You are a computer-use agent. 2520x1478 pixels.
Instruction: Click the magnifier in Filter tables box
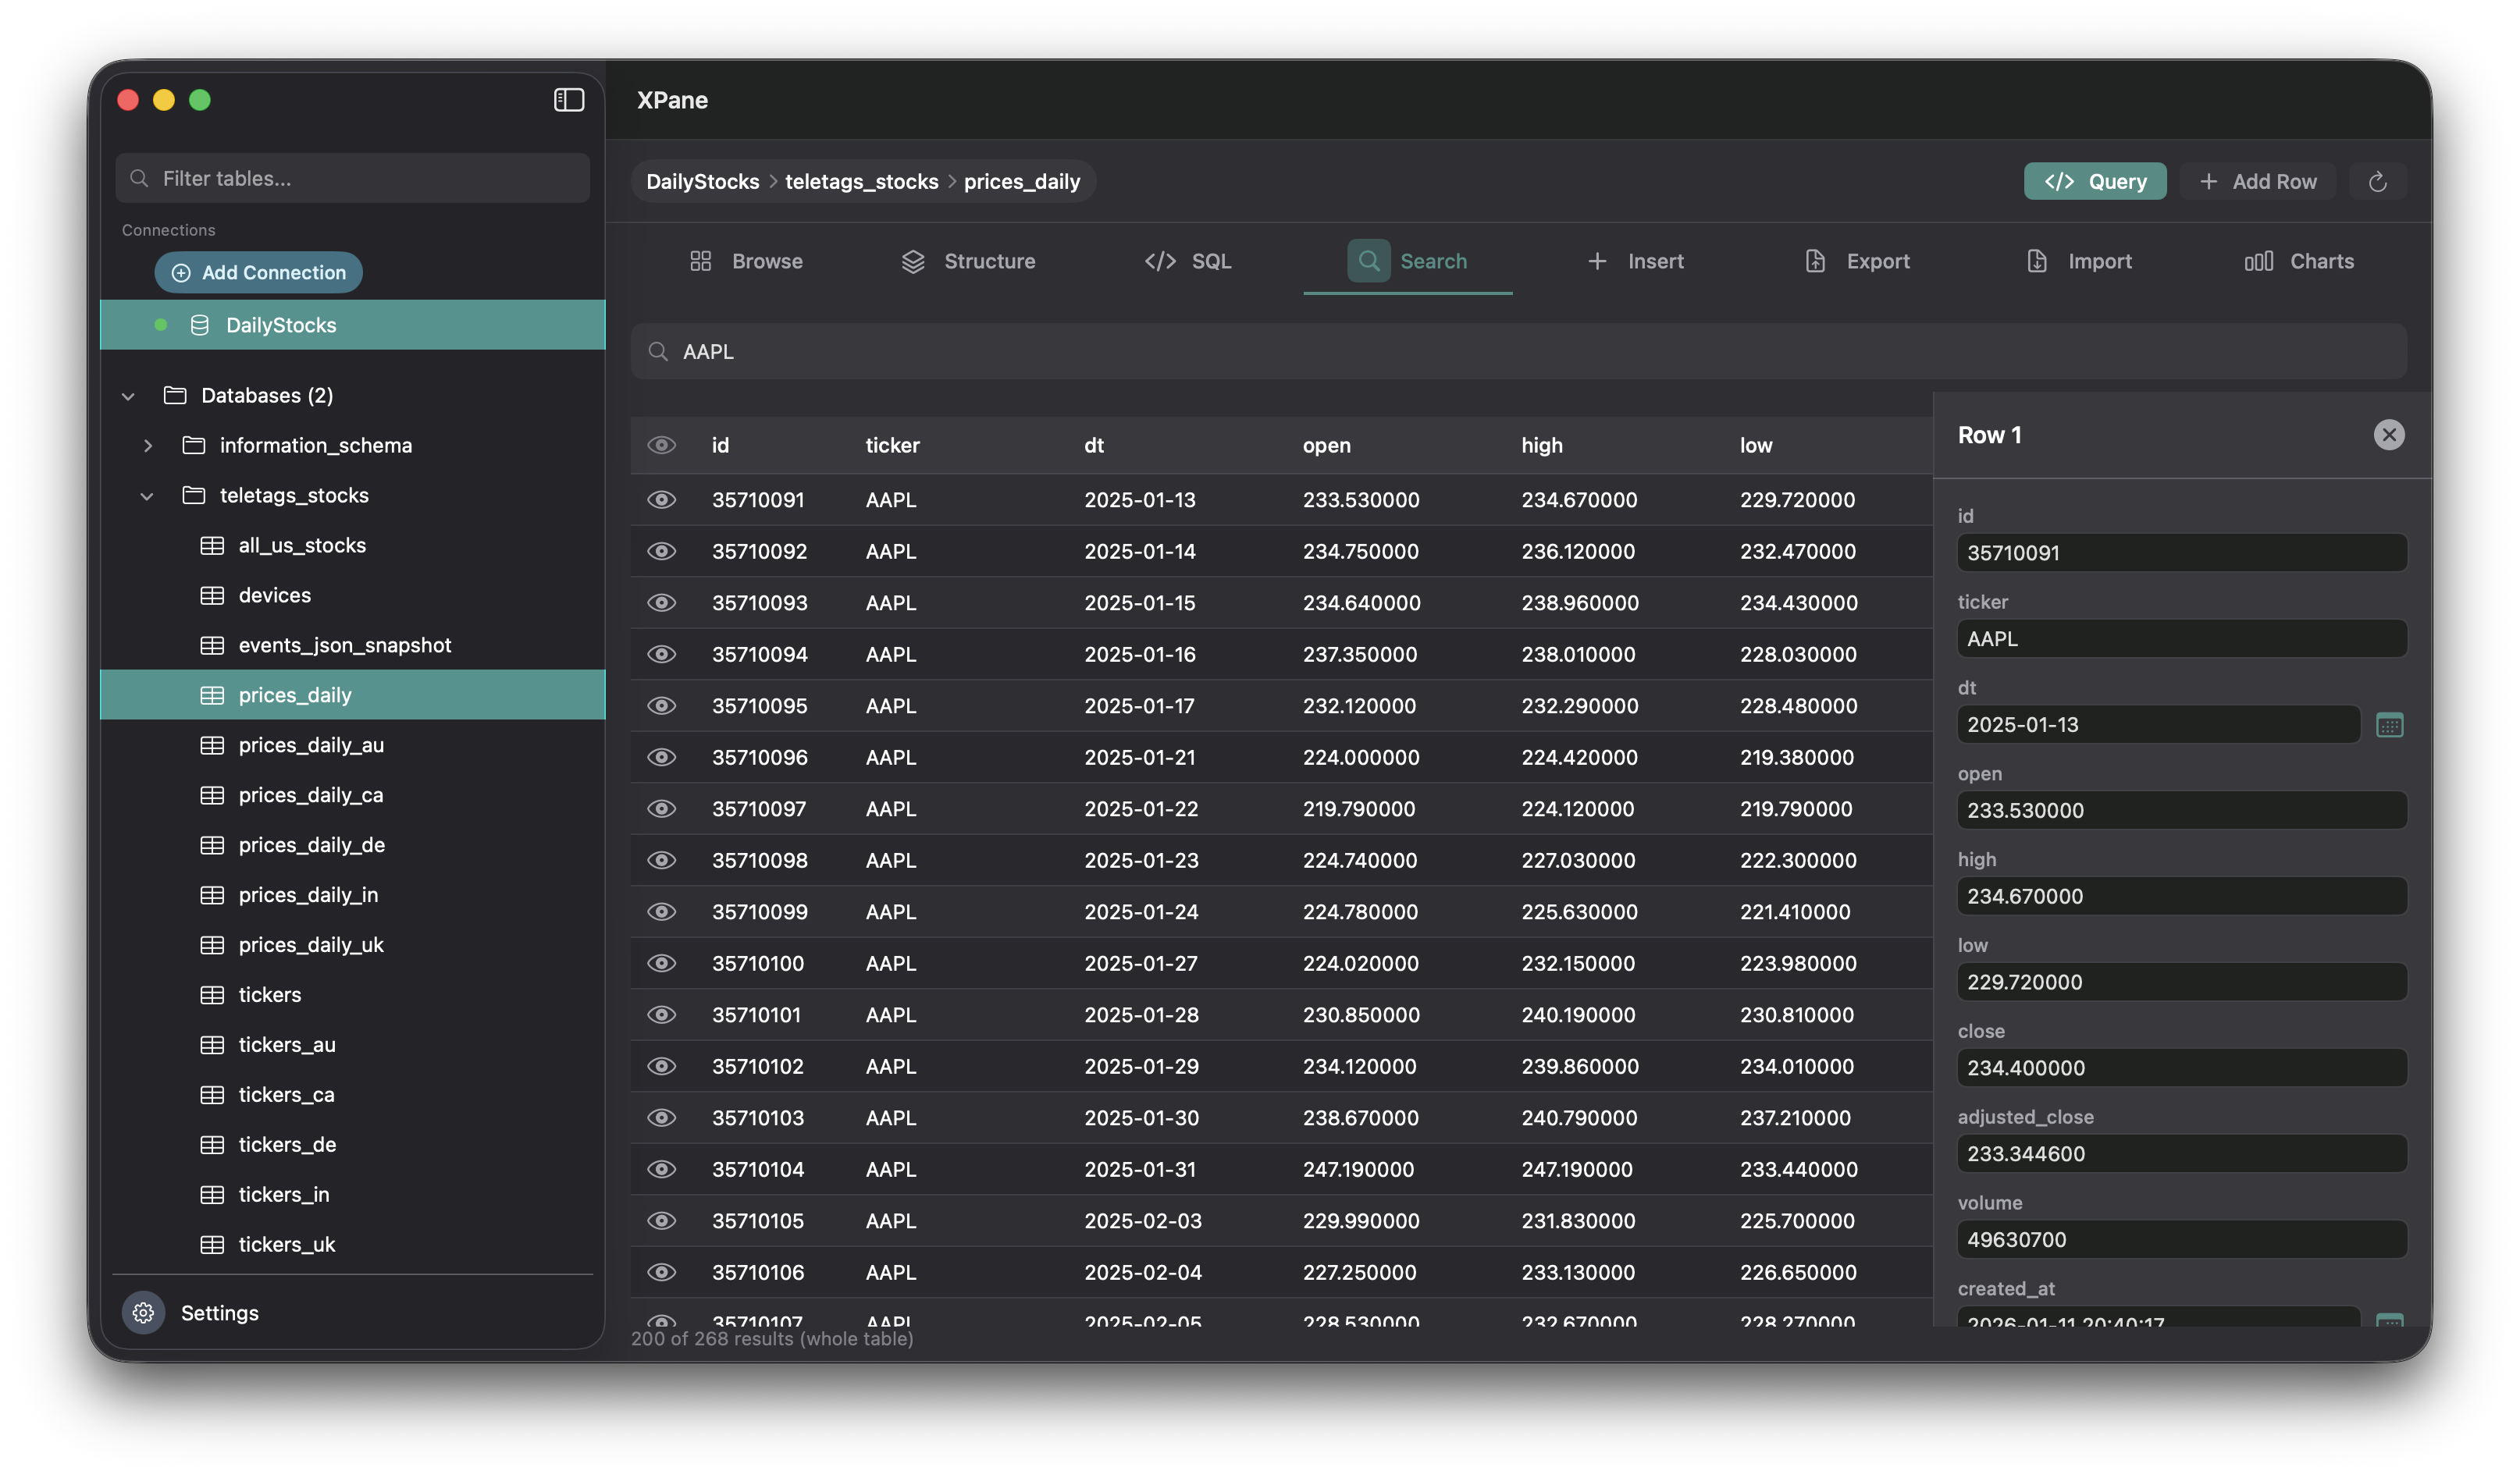(x=140, y=178)
